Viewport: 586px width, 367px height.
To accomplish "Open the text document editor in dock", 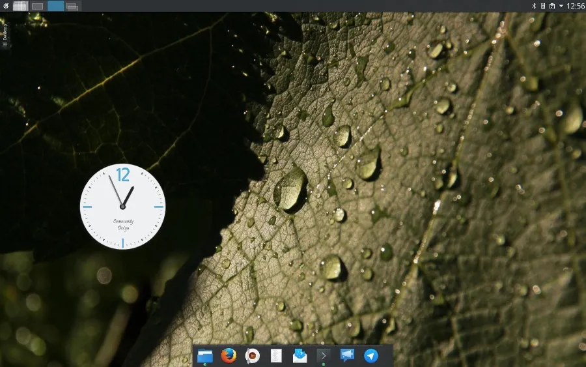I will coord(276,355).
